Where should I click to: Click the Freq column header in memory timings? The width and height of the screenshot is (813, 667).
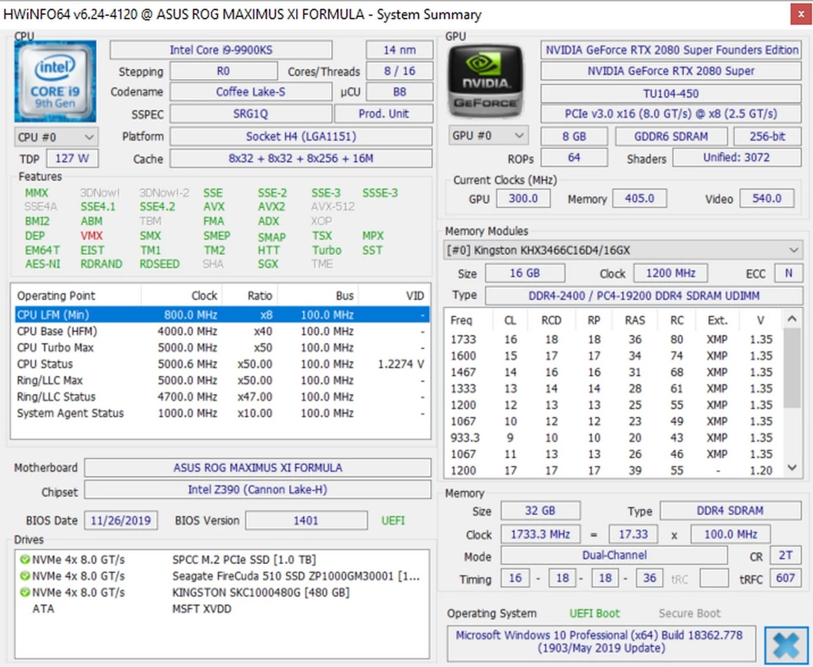coord(462,321)
